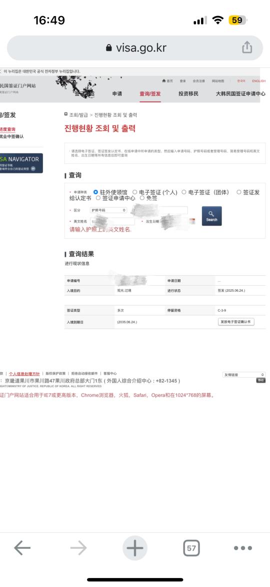Viewport: 270px width, 587px height.
Task: Select 签证发给认定书 radio option
Action: pyautogui.click(x=239, y=192)
